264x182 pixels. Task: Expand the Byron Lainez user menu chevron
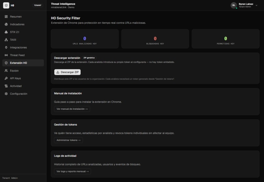(256, 5)
